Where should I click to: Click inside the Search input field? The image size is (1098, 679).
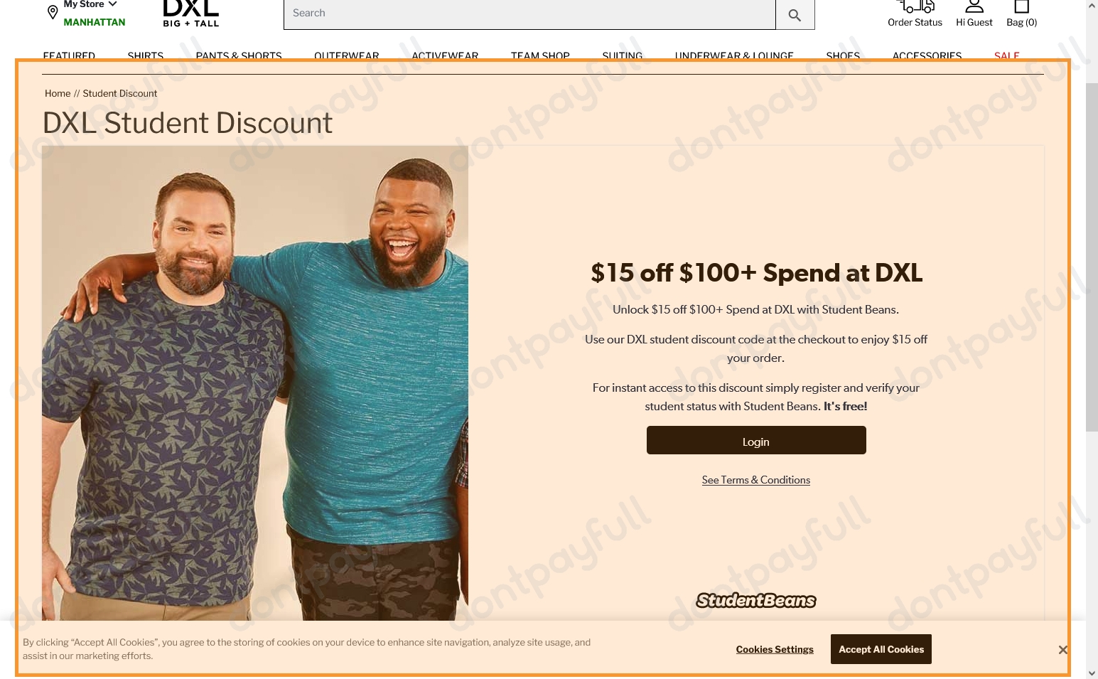point(529,14)
